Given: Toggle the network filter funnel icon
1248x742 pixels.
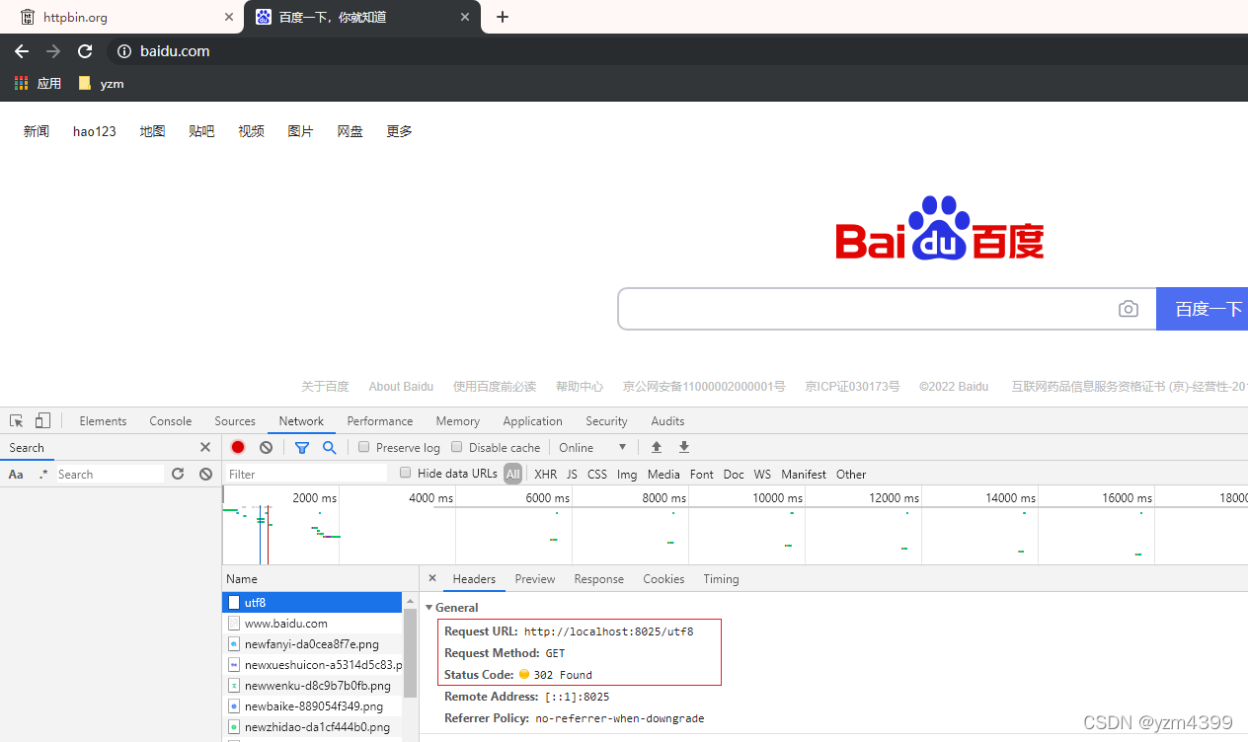Looking at the screenshot, I should point(302,447).
